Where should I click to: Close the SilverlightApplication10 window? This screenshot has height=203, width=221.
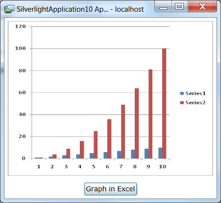pyautogui.click(x=202, y=6)
